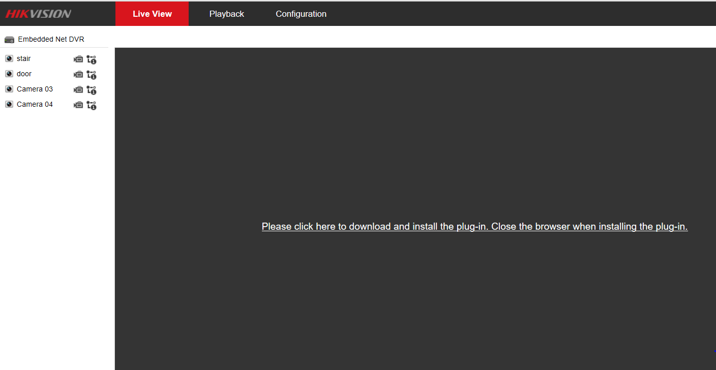Start recording for the door channel
The height and width of the screenshot is (370, 716).
point(78,74)
